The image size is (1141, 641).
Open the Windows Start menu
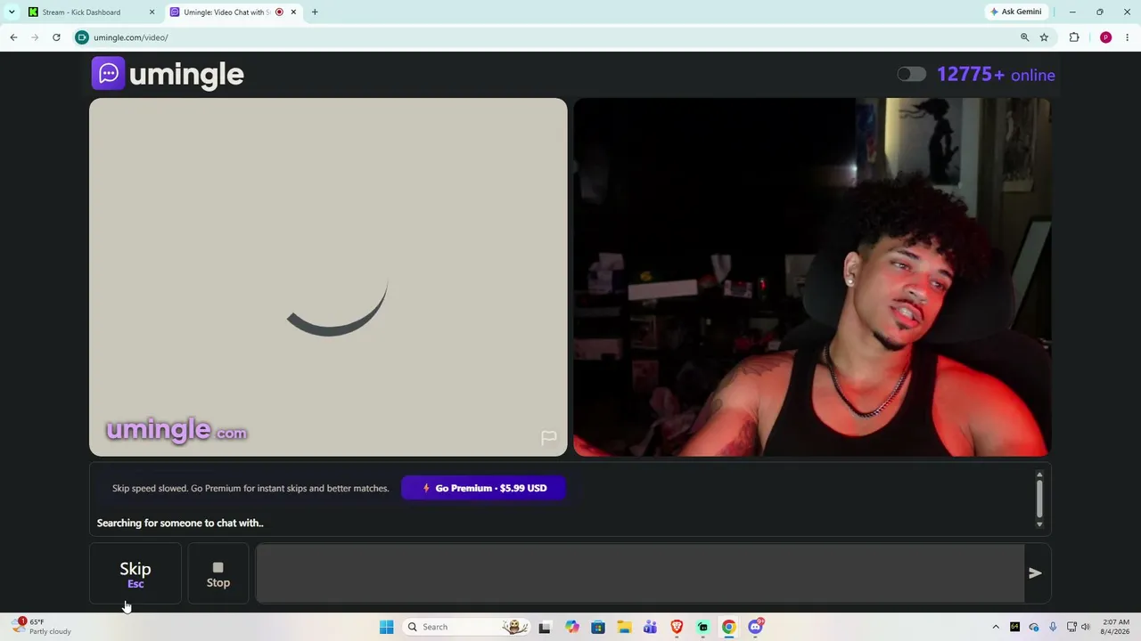[386, 627]
